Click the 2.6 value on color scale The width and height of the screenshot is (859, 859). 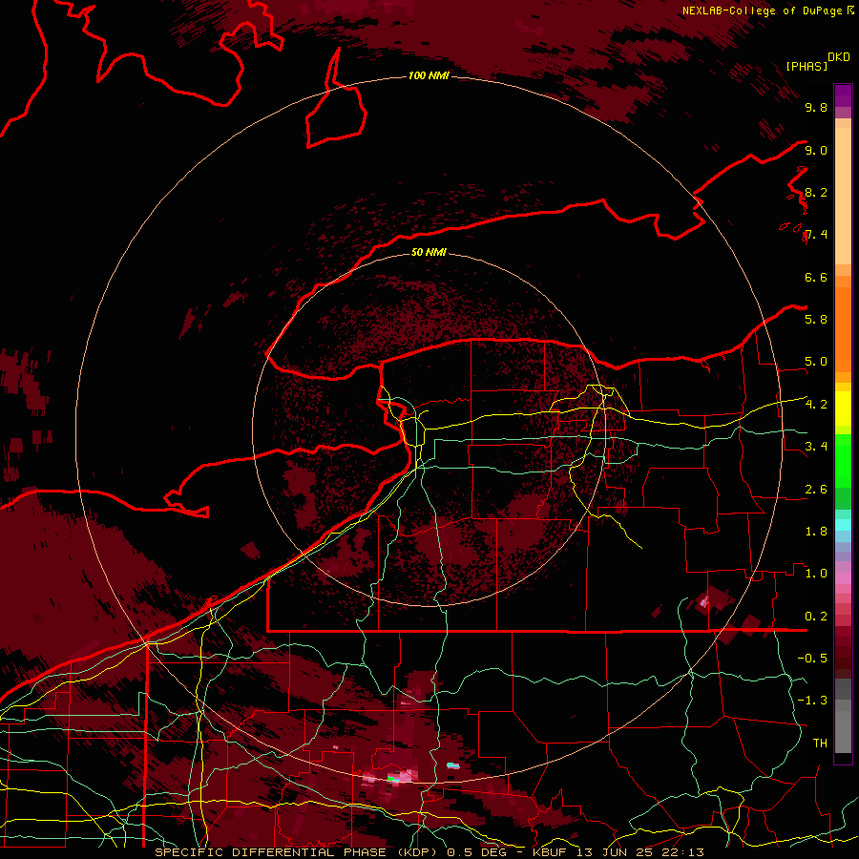[816, 490]
